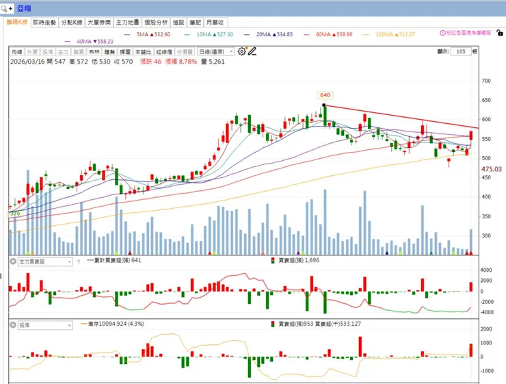The width and height of the screenshot is (506, 384).
Task: Toggle the 撐壓 support-resistance button
Action: click(125, 51)
